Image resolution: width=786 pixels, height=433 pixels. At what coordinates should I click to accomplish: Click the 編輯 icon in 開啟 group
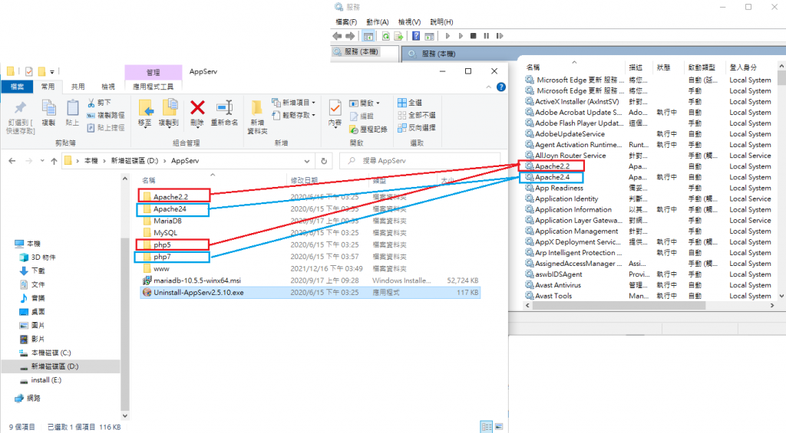click(x=354, y=116)
